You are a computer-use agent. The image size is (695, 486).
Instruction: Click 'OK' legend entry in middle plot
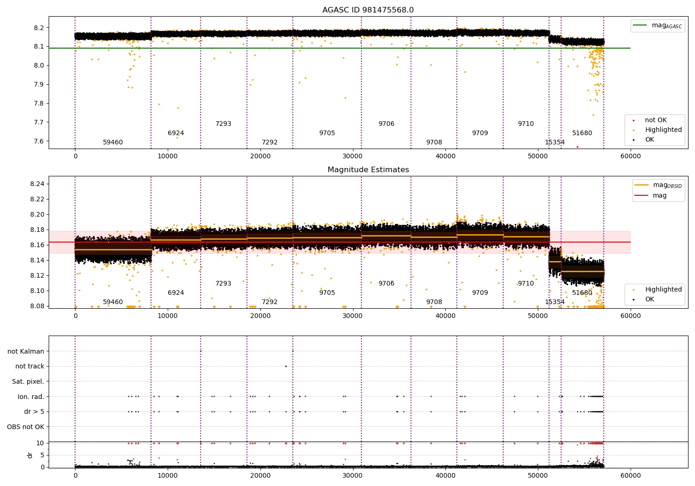pos(644,299)
